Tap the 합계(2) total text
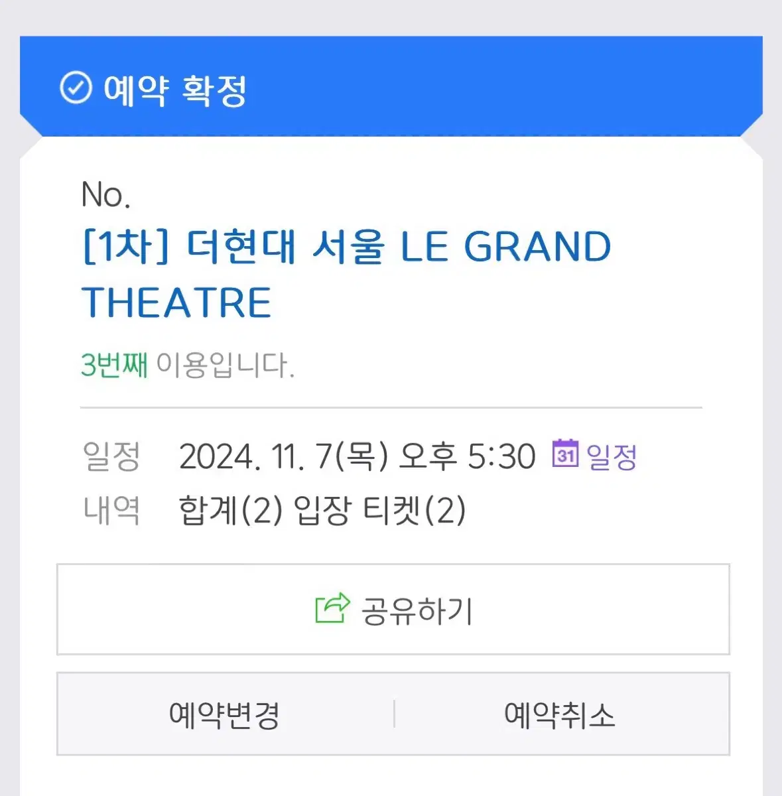The image size is (782, 796). point(231,511)
